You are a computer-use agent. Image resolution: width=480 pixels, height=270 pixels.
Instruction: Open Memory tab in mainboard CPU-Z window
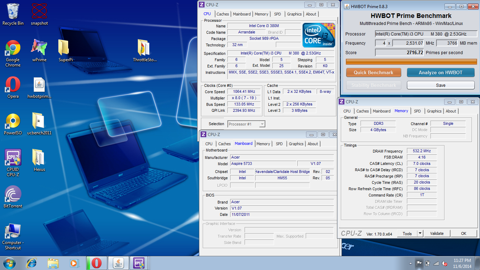point(263,144)
